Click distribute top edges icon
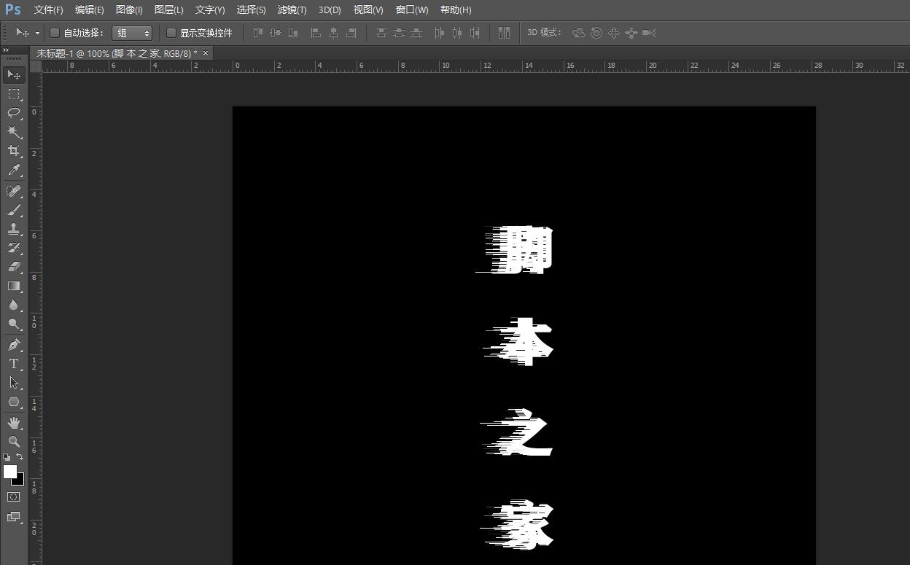Image resolution: width=910 pixels, height=565 pixels. pos(381,33)
